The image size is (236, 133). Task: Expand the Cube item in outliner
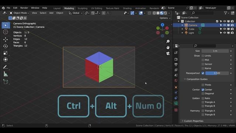[182, 29]
